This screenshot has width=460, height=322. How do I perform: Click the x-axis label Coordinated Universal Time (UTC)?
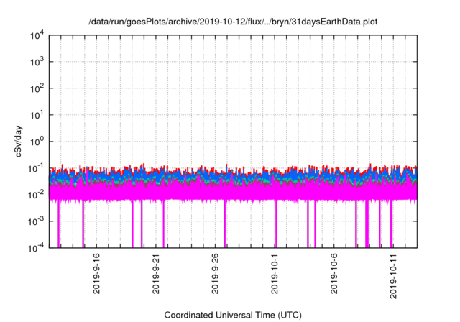(x=233, y=315)
